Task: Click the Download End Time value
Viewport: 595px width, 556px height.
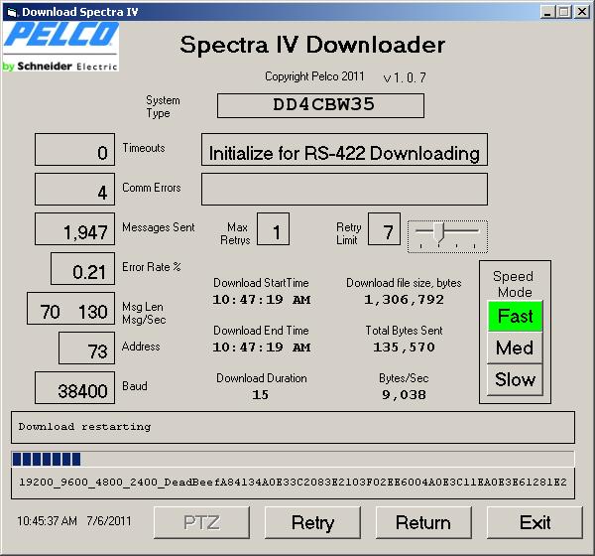Action: [262, 347]
